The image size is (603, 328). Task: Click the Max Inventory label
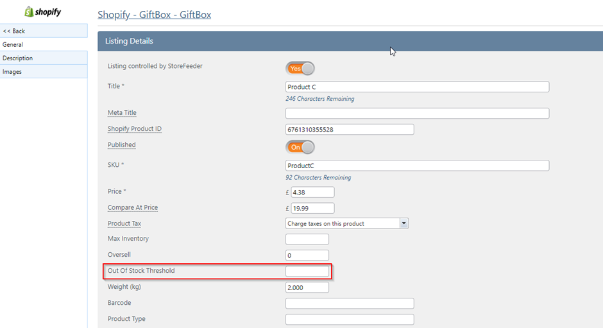pos(128,239)
